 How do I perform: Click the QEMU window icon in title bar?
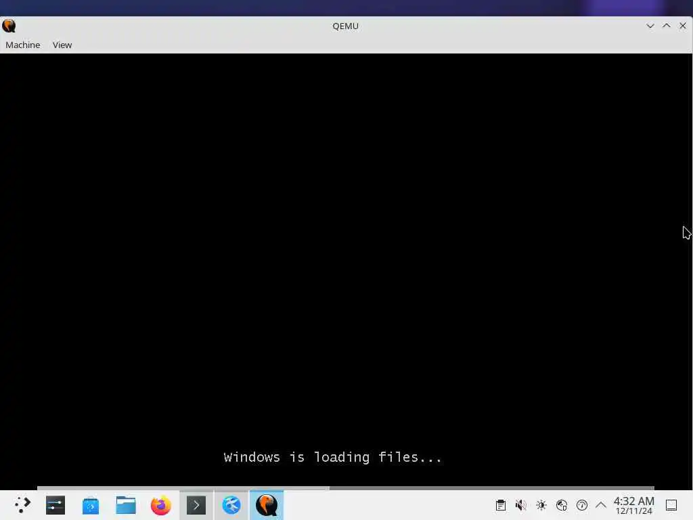tap(9, 26)
